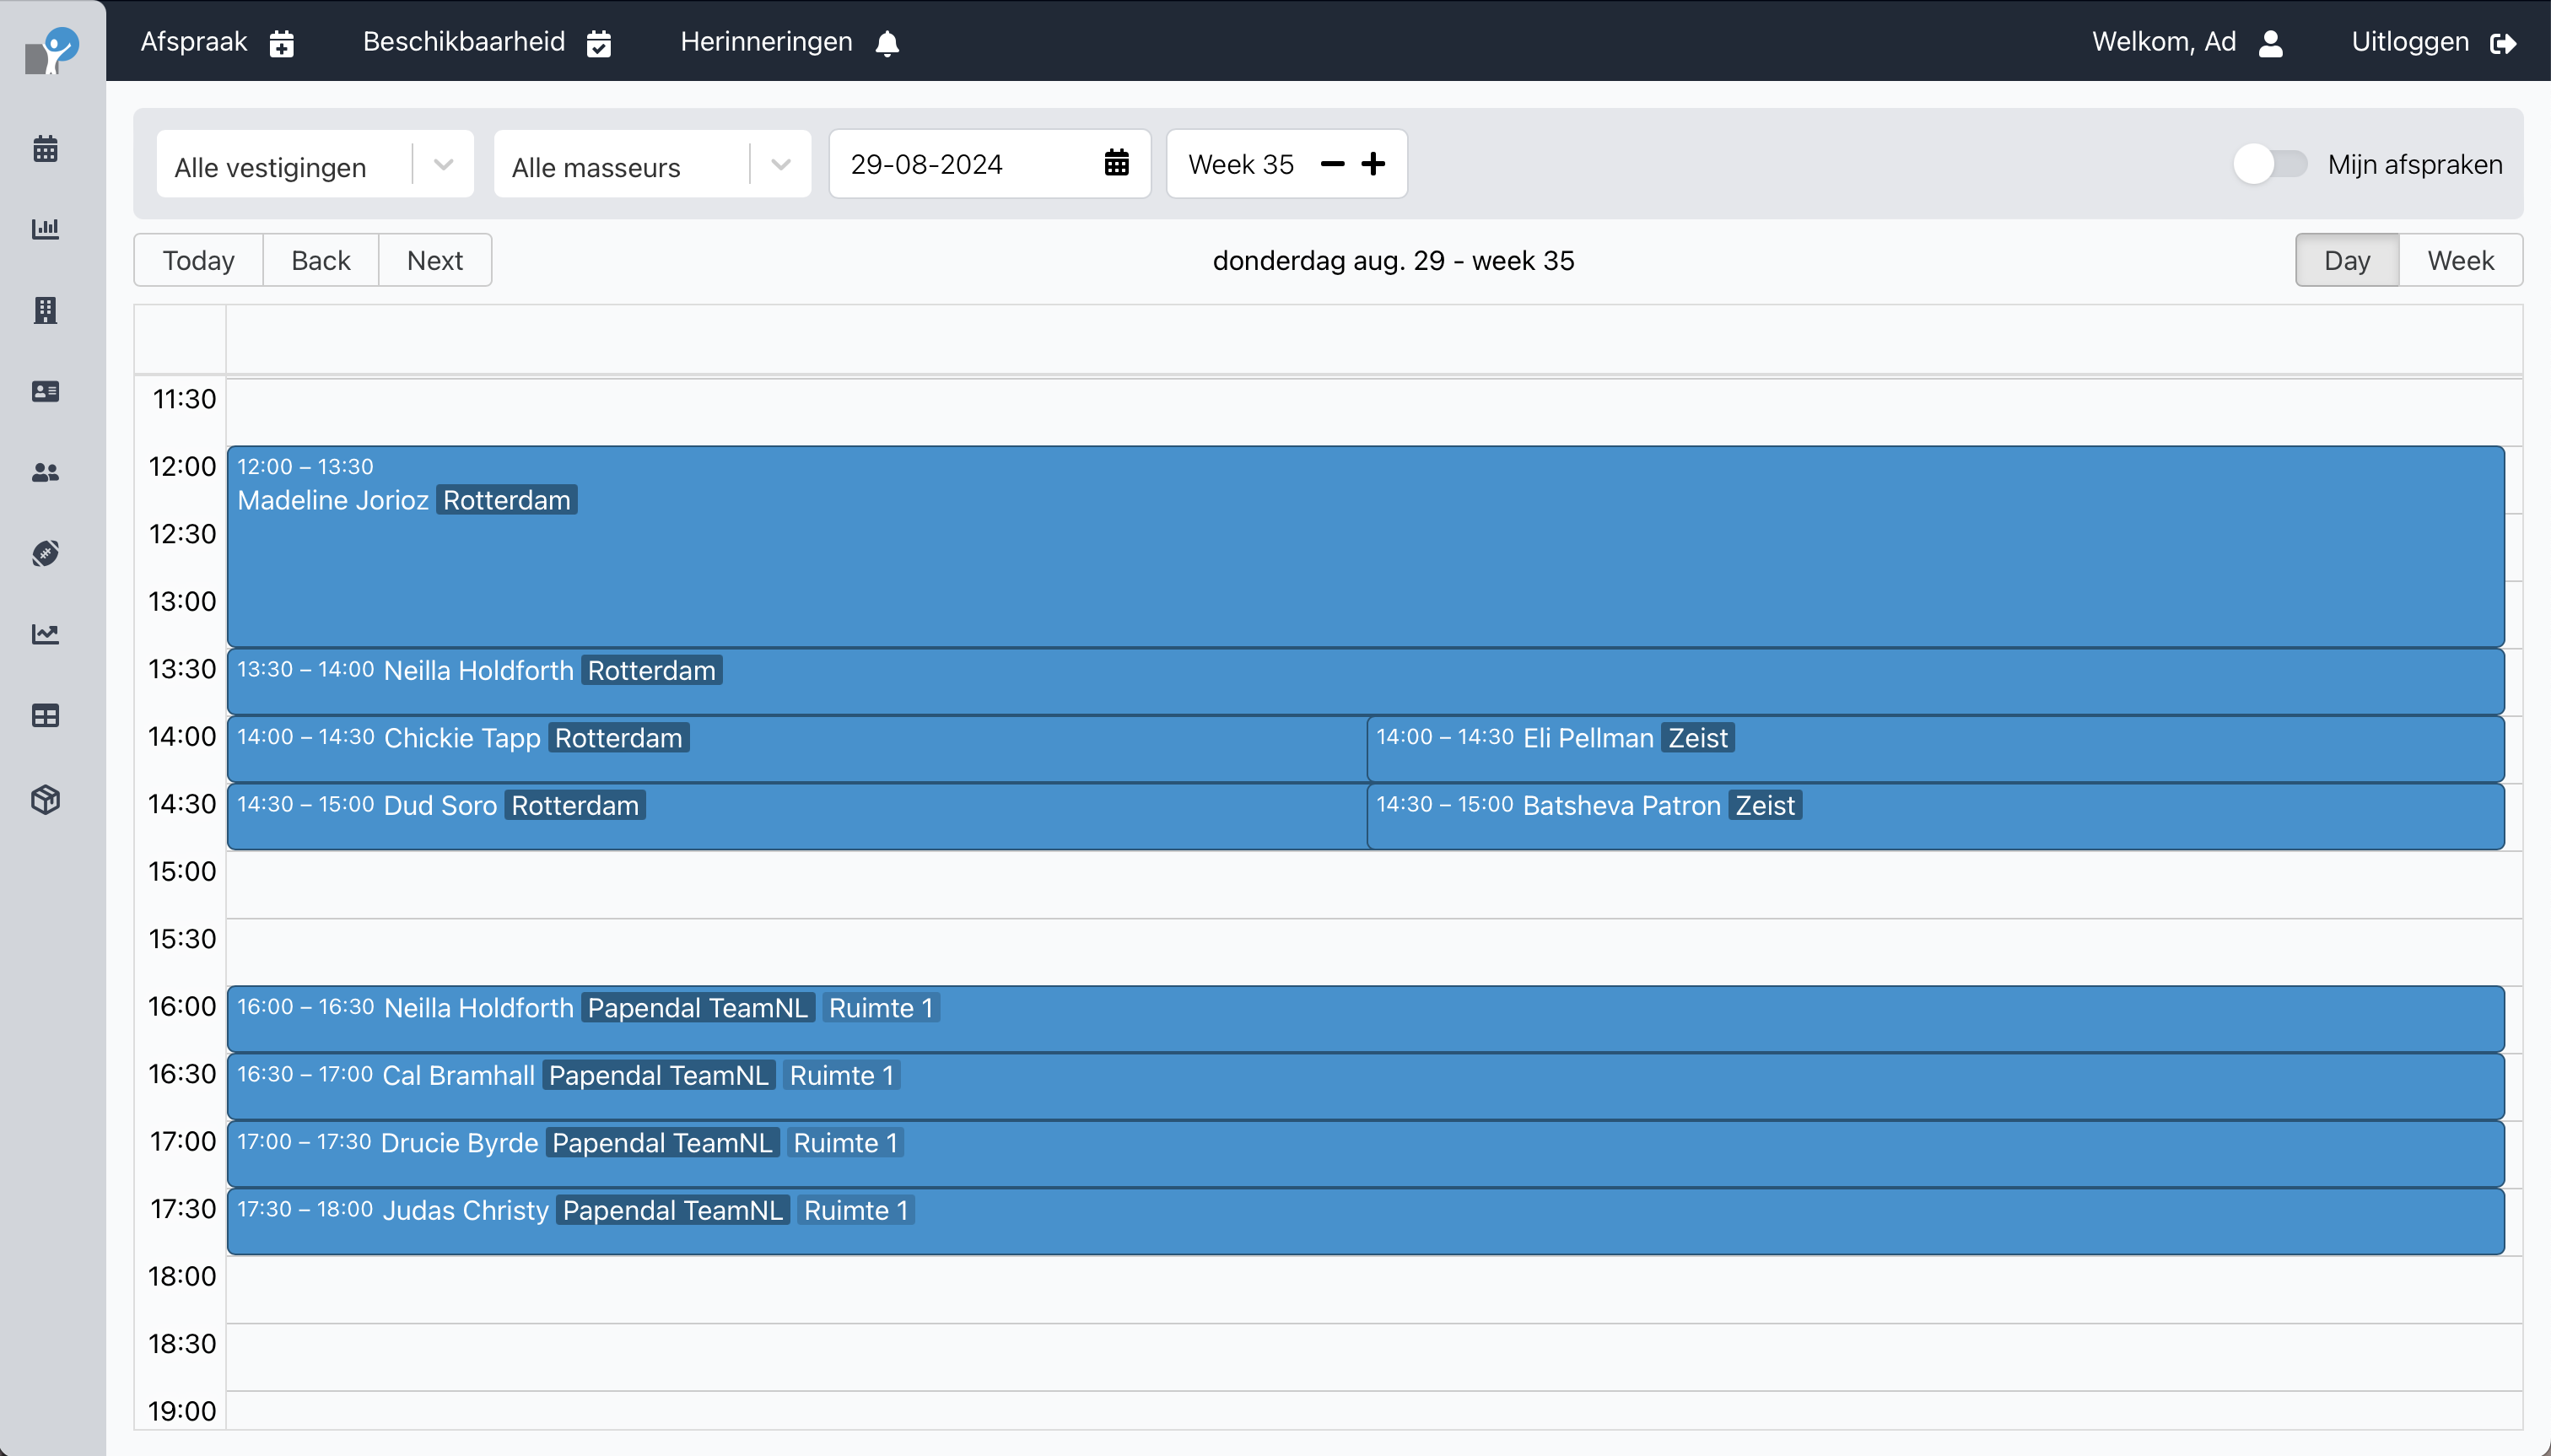Click the Today button
2551x1456 pixels.
coord(197,259)
